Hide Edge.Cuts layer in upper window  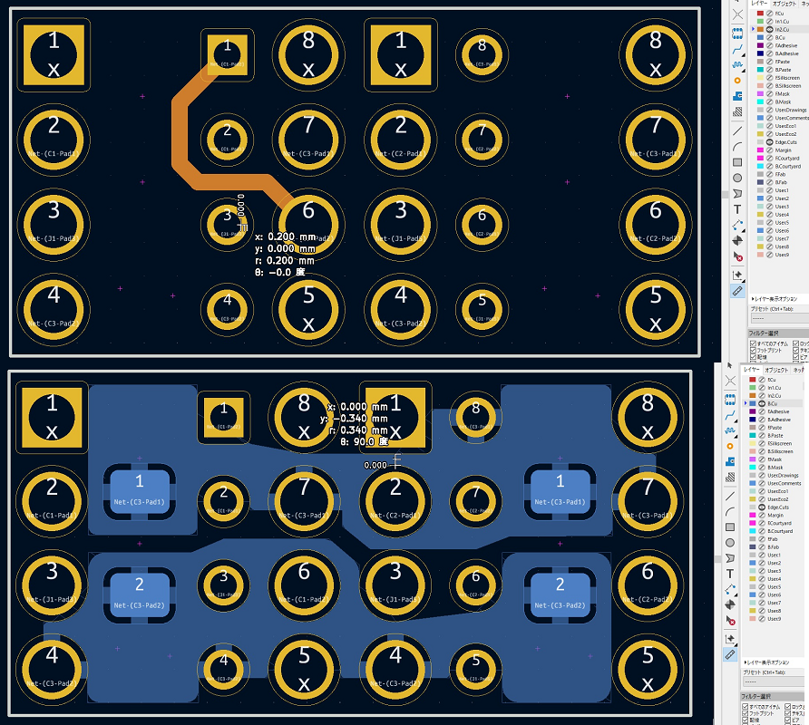(x=769, y=141)
